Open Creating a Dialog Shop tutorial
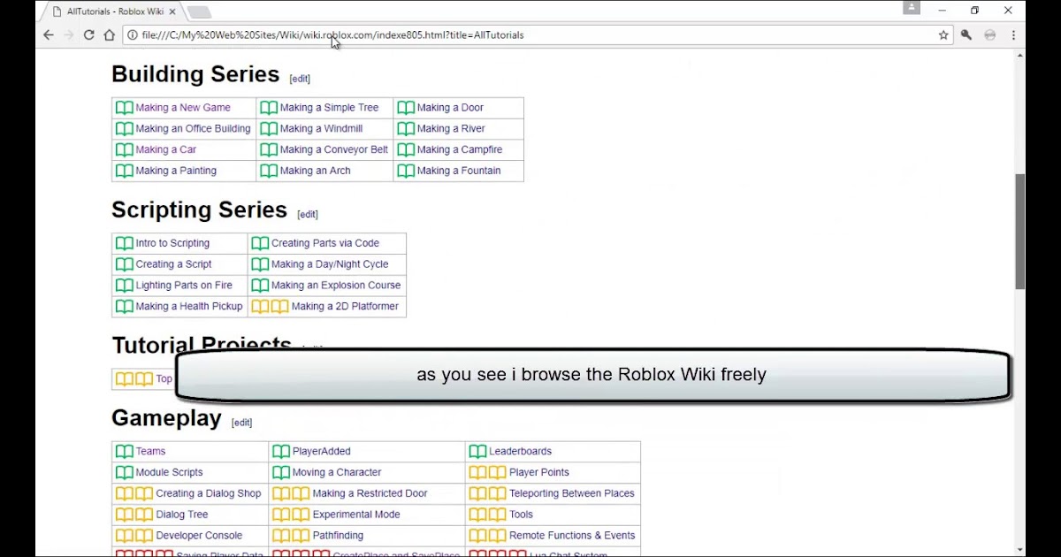The height and width of the screenshot is (557, 1061). coord(209,494)
